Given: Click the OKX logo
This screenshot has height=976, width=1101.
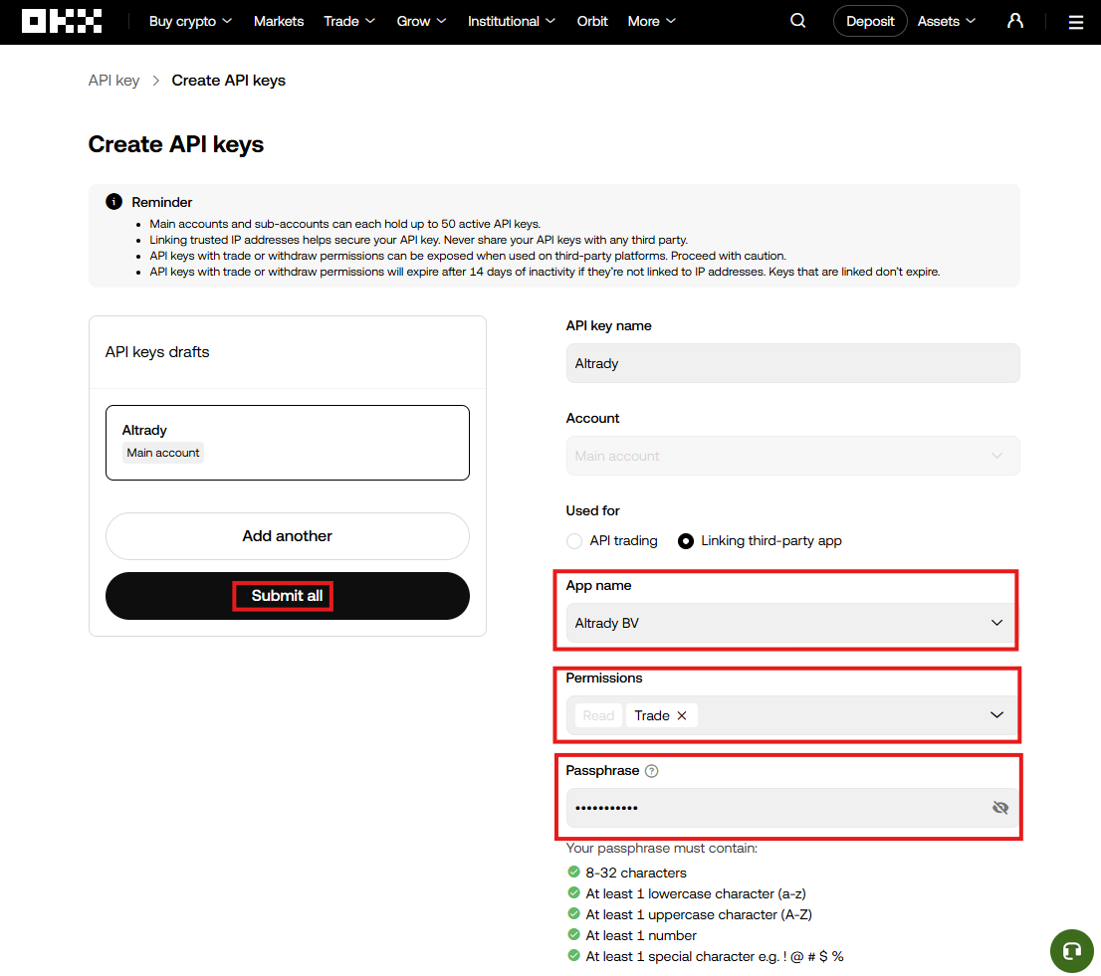Looking at the screenshot, I should (62, 21).
